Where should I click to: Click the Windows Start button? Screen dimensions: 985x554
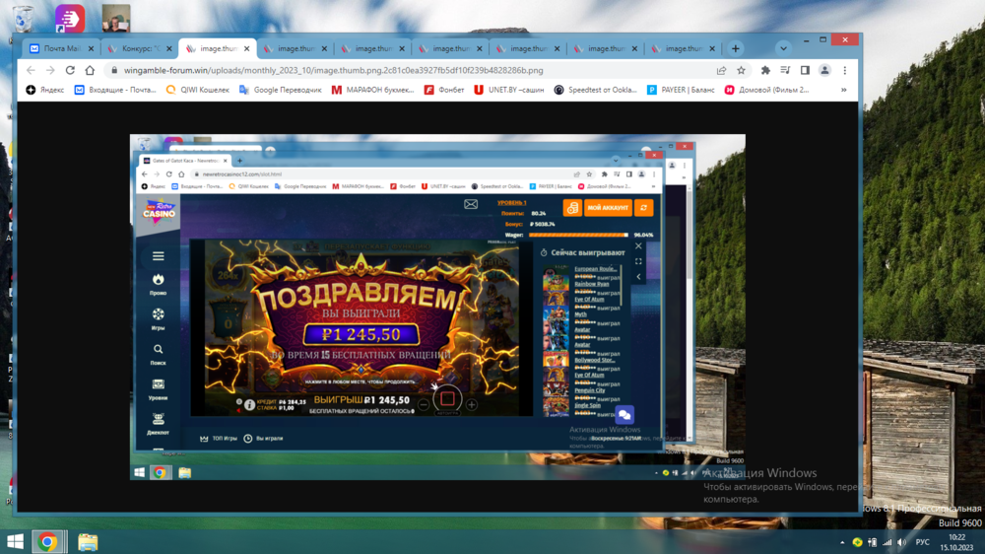pos(16,542)
